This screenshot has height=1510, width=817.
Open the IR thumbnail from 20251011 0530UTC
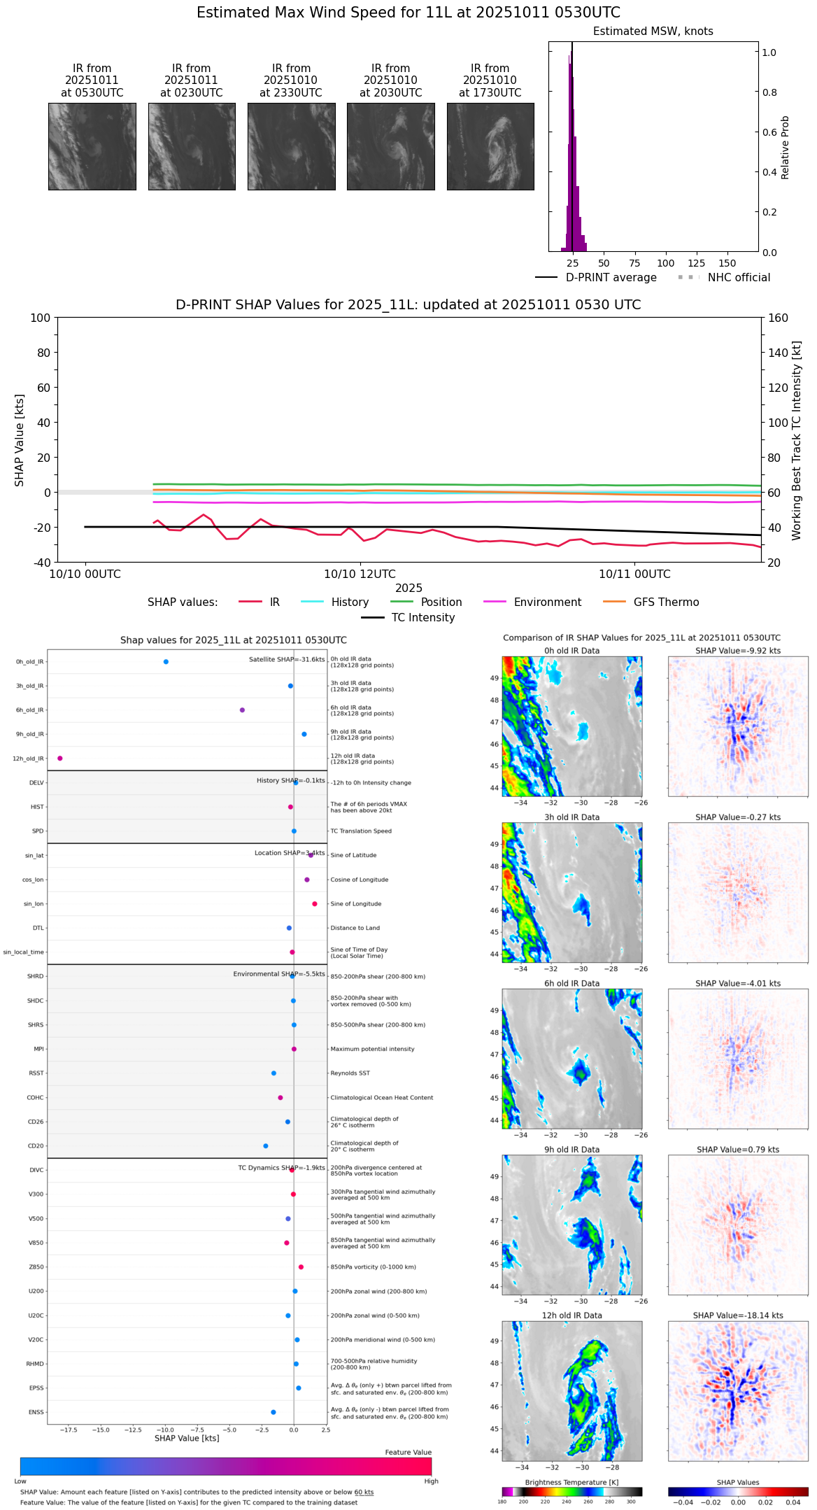(x=92, y=146)
